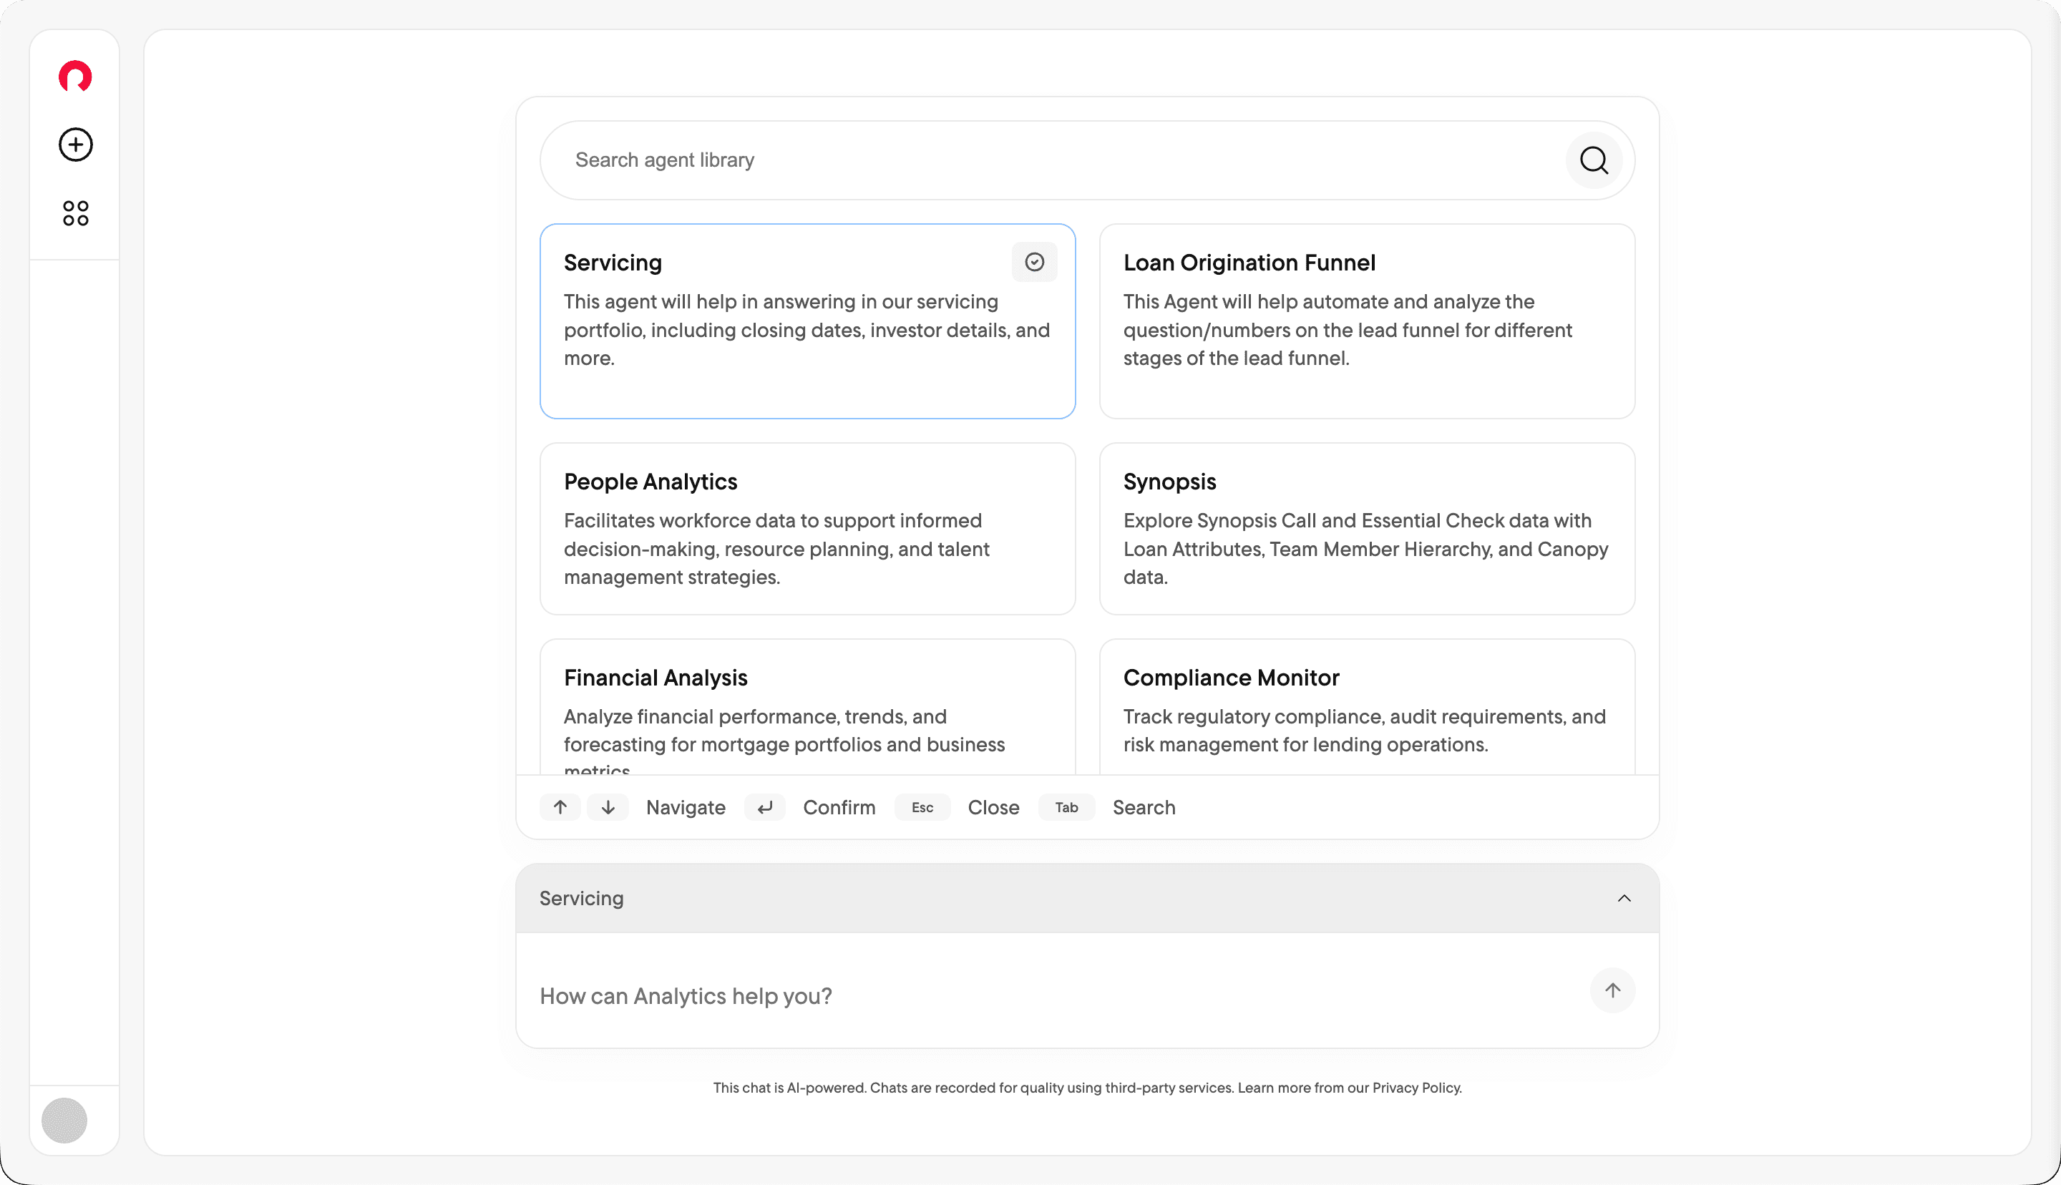Viewport: 2061px width, 1185px height.
Task: Open the four-circles agents grid icon
Action: [x=75, y=213]
